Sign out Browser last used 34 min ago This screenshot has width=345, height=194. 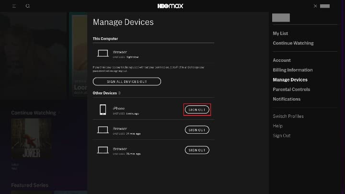197,130
